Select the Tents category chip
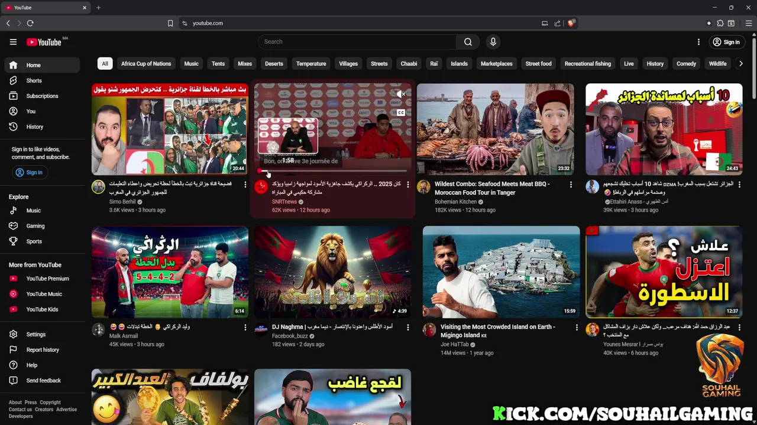This screenshot has height=425, width=757. tap(218, 64)
